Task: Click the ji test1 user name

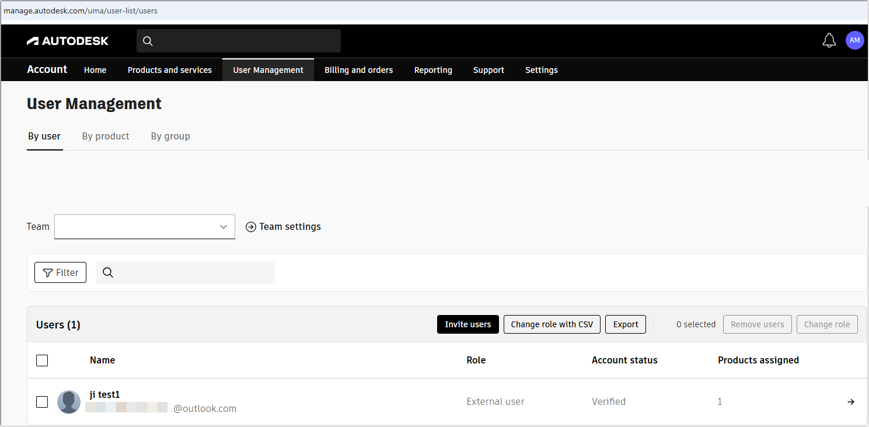Action: 105,395
